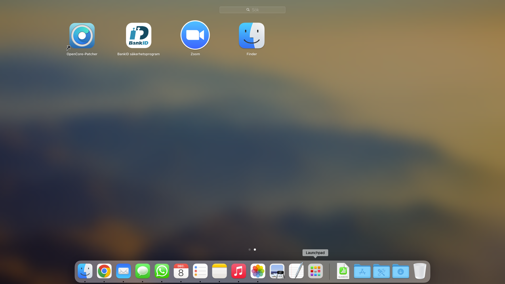Open Mail from the Dock
The width and height of the screenshot is (505, 284).
[123, 271]
